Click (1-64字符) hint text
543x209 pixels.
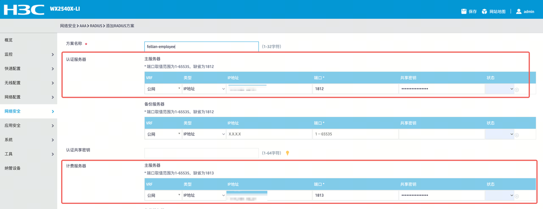click(x=271, y=153)
